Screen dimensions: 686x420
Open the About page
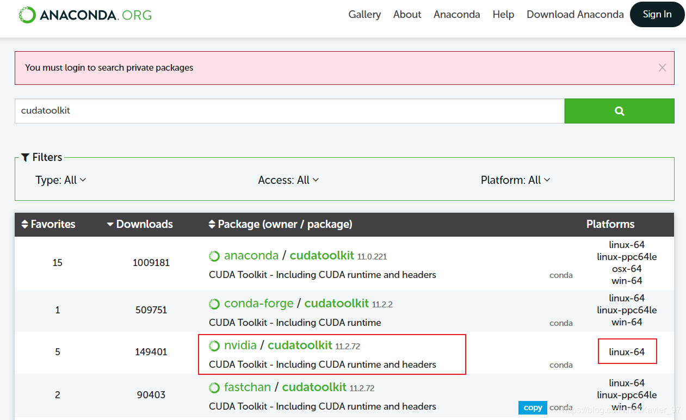(407, 15)
